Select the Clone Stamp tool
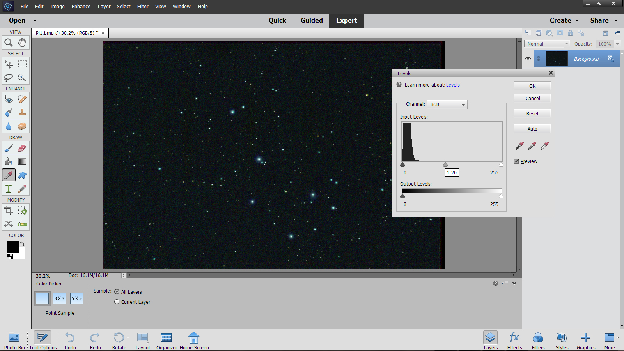The height and width of the screenshot is (351, 624). click(22, 113)
